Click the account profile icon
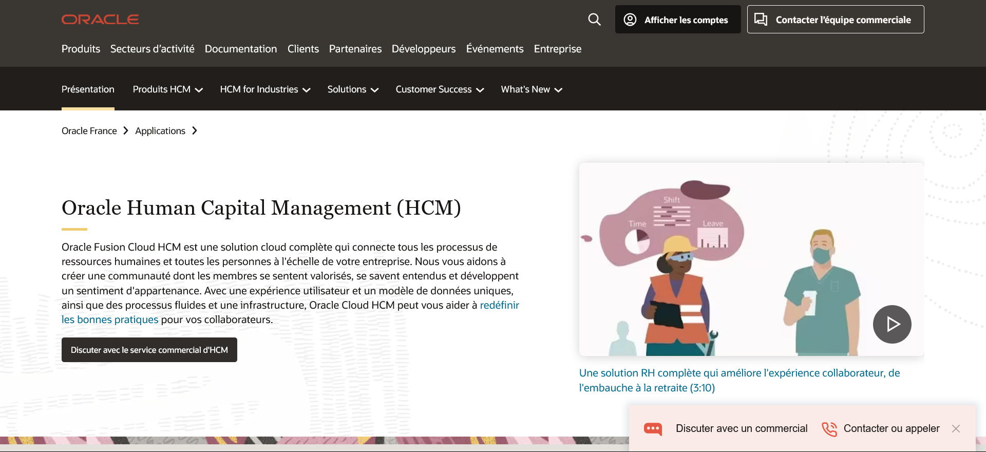The width and height of the screenshot is (986, 452). coord(630,20)
